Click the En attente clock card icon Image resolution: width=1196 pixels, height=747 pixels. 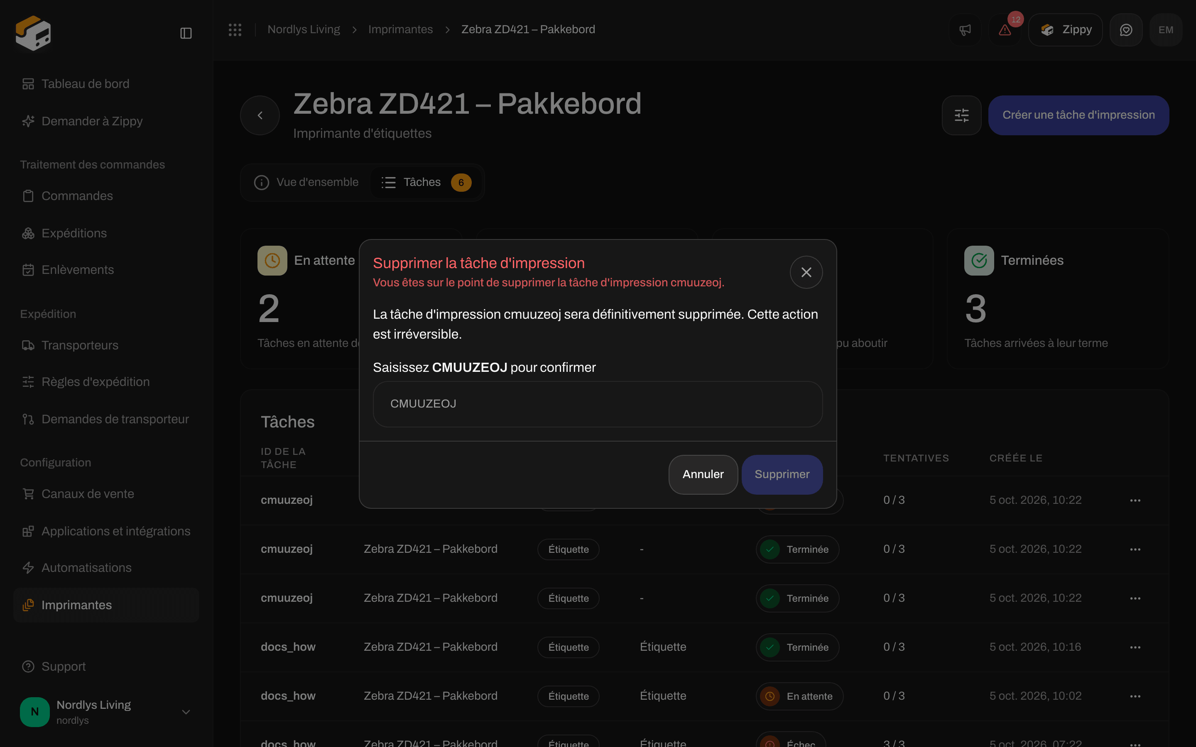[272, 260]
